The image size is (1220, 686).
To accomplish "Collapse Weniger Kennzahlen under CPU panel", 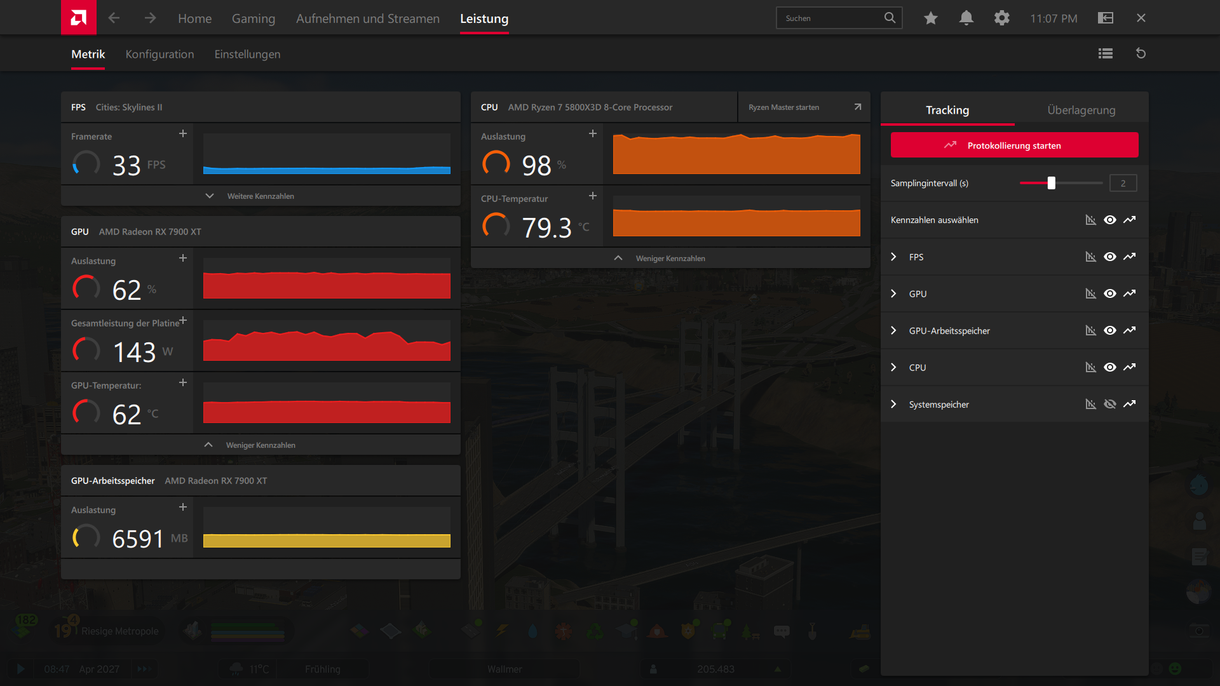I will (660, 258).
